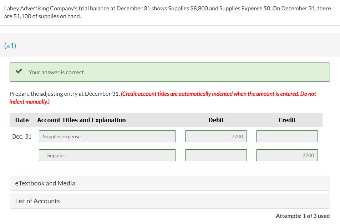Click the List of Accounts label text

[37, 201]
